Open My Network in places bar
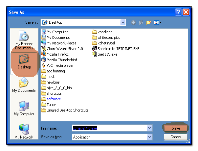The image size is (198, 151). coord(24,131)
